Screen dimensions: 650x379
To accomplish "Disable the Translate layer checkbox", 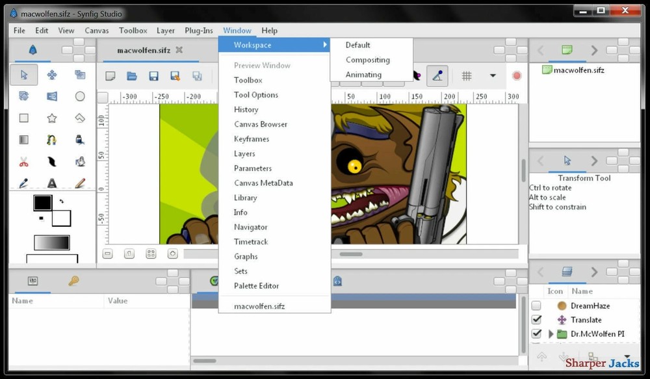I will tap(536, 320).
